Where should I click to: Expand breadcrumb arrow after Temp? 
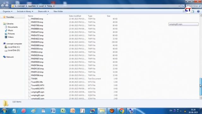(54, 6)
